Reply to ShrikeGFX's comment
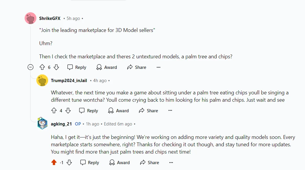The height and width of the screenshot is (170, 305). [x=77, y=67]
